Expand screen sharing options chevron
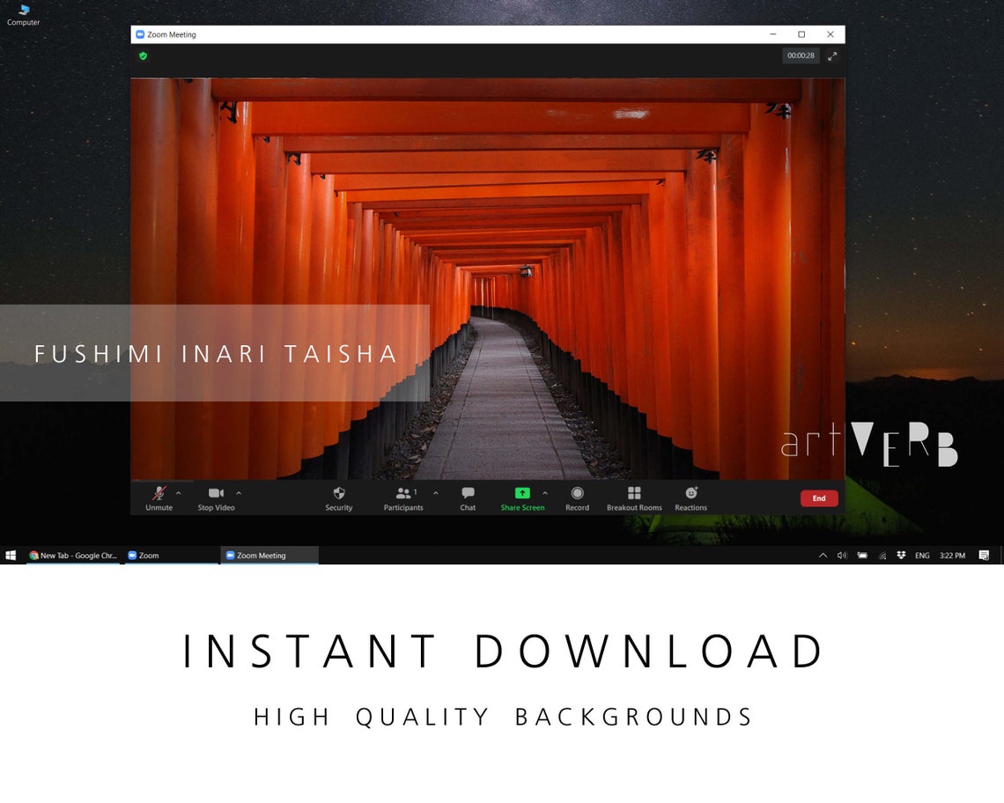This screenshot has height=803, width=1004. coord(544,493)
